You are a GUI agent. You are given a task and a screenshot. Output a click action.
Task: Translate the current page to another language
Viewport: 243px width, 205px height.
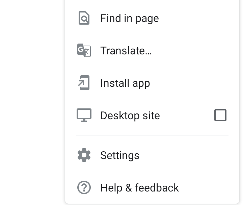pos(126,51)
